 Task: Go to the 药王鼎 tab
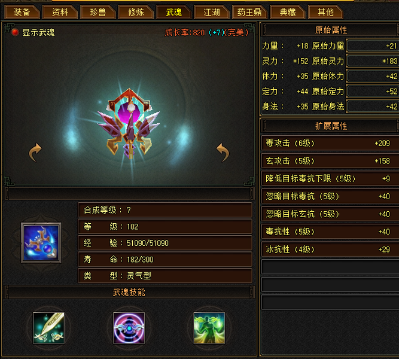pyautogui.click(x=249, y=12)
